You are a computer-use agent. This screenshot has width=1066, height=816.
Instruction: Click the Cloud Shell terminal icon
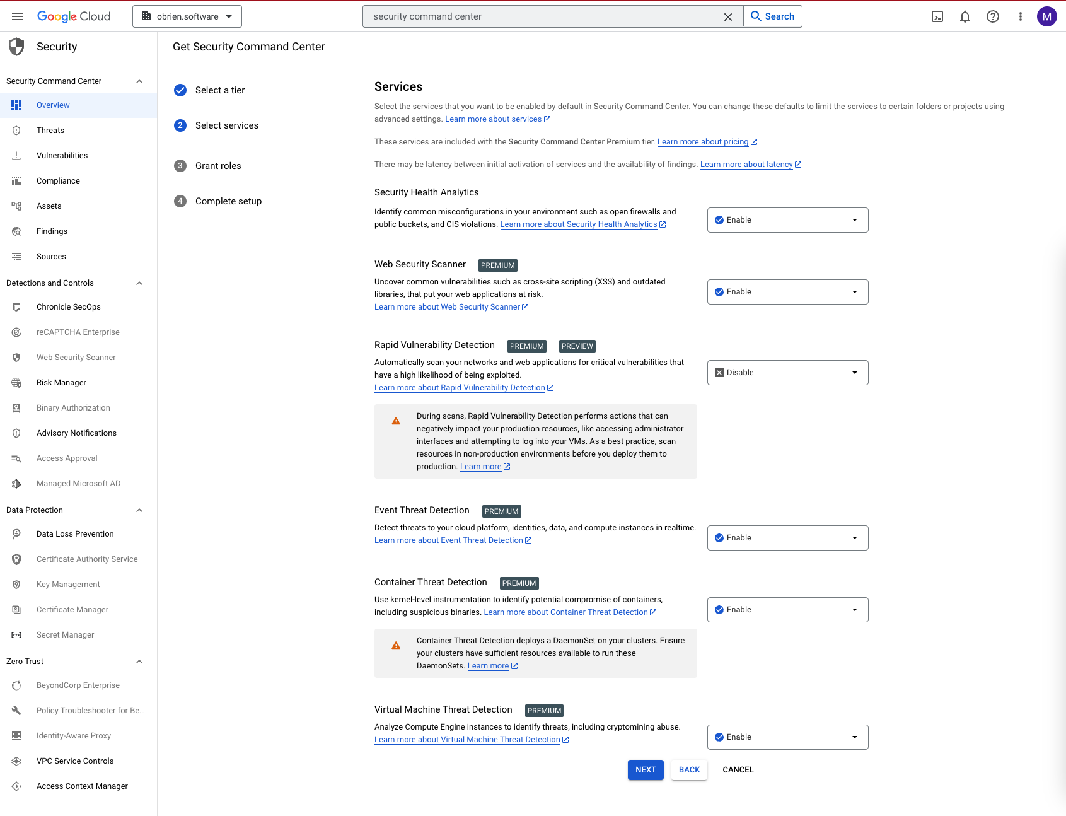pyautogui.click(x=937, y=16)
